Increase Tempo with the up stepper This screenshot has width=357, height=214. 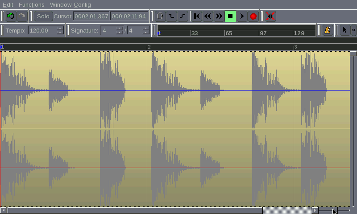click(60, 28)
